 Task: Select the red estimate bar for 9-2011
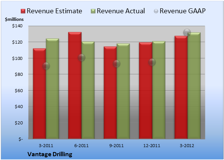click(x=110, y=93)
